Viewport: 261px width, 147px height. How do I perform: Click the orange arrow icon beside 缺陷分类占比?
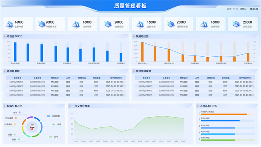tap(5, 106)
